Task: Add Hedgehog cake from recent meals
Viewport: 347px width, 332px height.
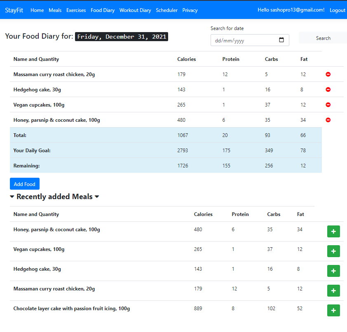Action: (x=333, y=271)
